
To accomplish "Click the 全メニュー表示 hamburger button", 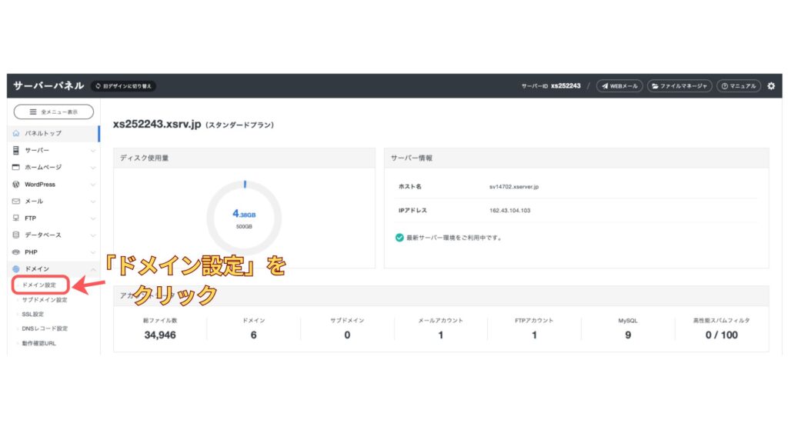I will tap(53, 112).
